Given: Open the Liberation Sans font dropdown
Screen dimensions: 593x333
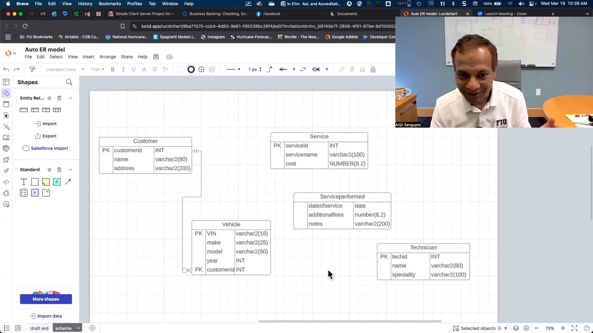Looking at the screenshot, I should pos(65,69).
